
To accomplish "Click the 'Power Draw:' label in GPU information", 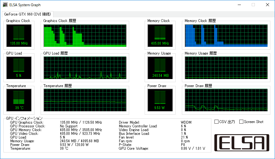I will 20,145.
